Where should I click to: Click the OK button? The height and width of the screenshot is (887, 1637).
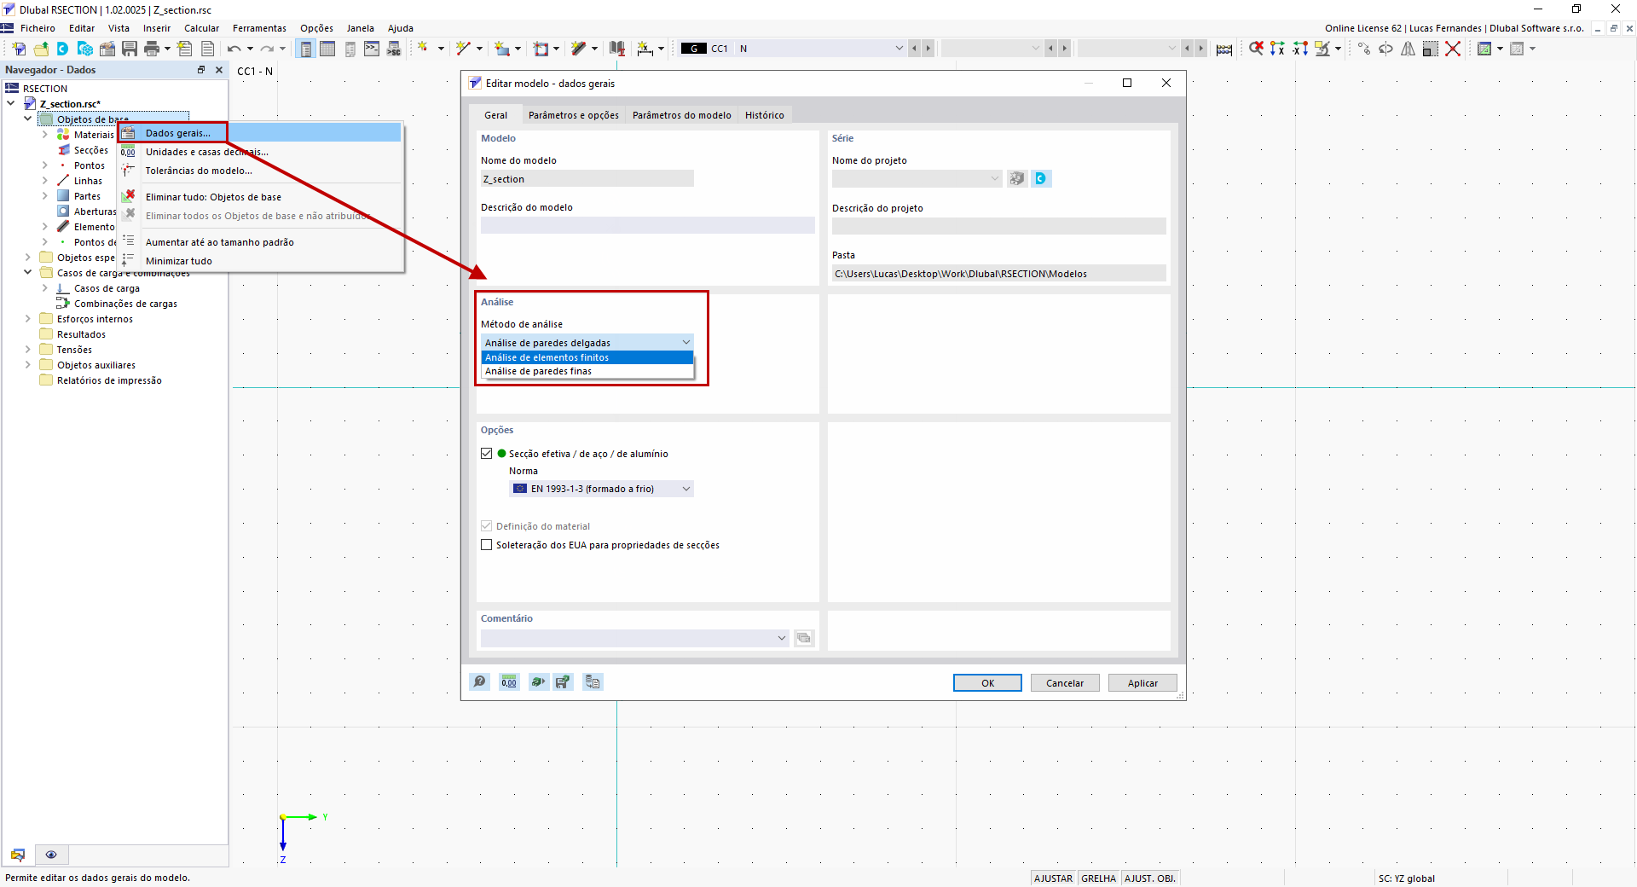987,683
